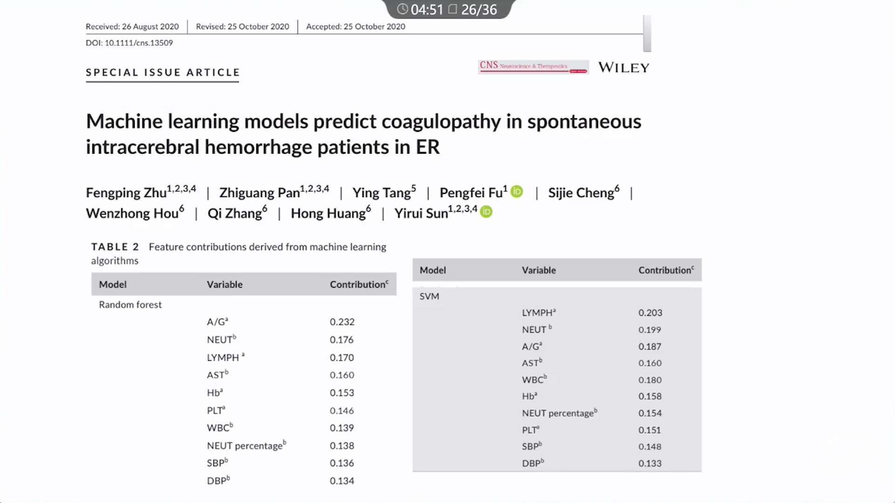Click the 04:51 elapsed time display
The image size is (895, 503).
click(x=427, y=10)
